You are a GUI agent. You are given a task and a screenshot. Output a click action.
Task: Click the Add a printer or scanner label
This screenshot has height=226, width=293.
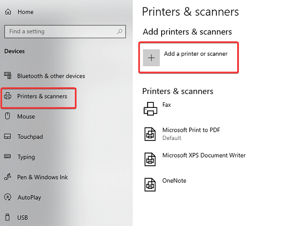(196, 54)
